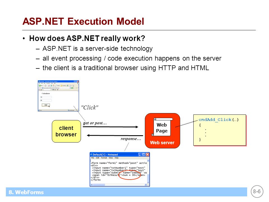Click the green Back button in Internet Explorer
The width and height of the screenshot is (269, 202).
click(x=40, y=86)
